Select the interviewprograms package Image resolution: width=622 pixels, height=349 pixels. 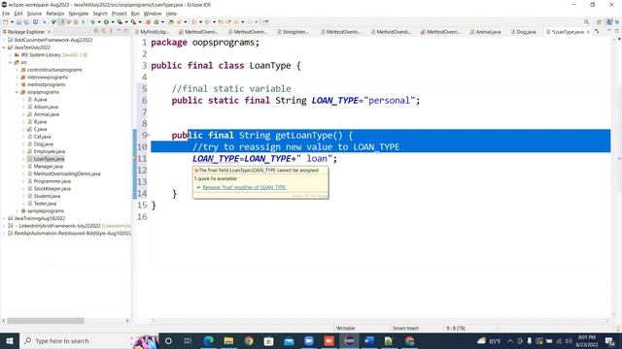pyautogui.click(x=48, y=78)
